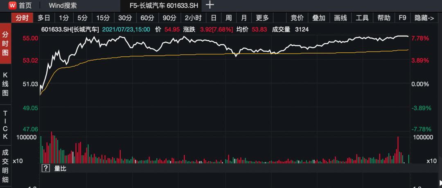
Task: Expand the 更多 periods dropdown
Action: 262,18
